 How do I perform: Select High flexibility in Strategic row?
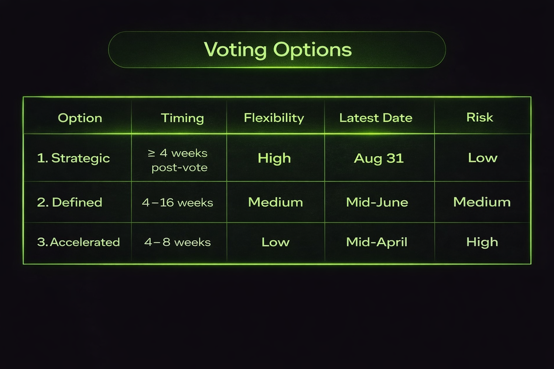[x=274, y=158]
